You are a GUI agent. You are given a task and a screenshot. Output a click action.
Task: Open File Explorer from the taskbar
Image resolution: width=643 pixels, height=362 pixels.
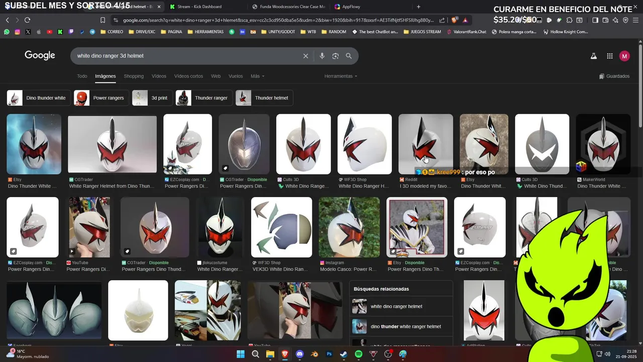pos(270,354)
